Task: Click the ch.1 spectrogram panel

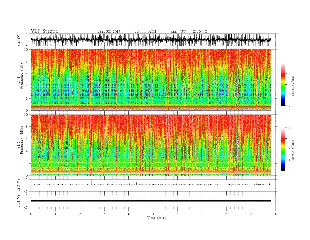Action: pyautogui.click(x=151, y=80)
